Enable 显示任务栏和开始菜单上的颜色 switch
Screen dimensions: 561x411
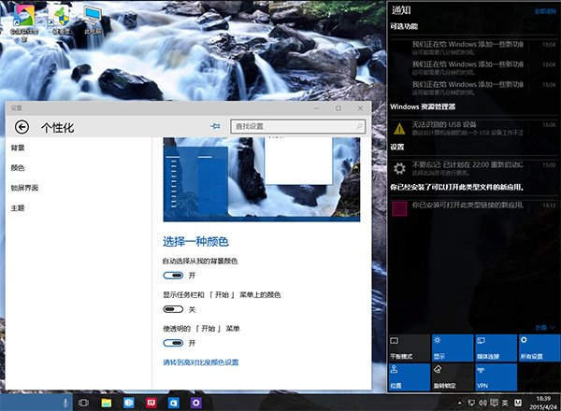(x=173, y=309)
